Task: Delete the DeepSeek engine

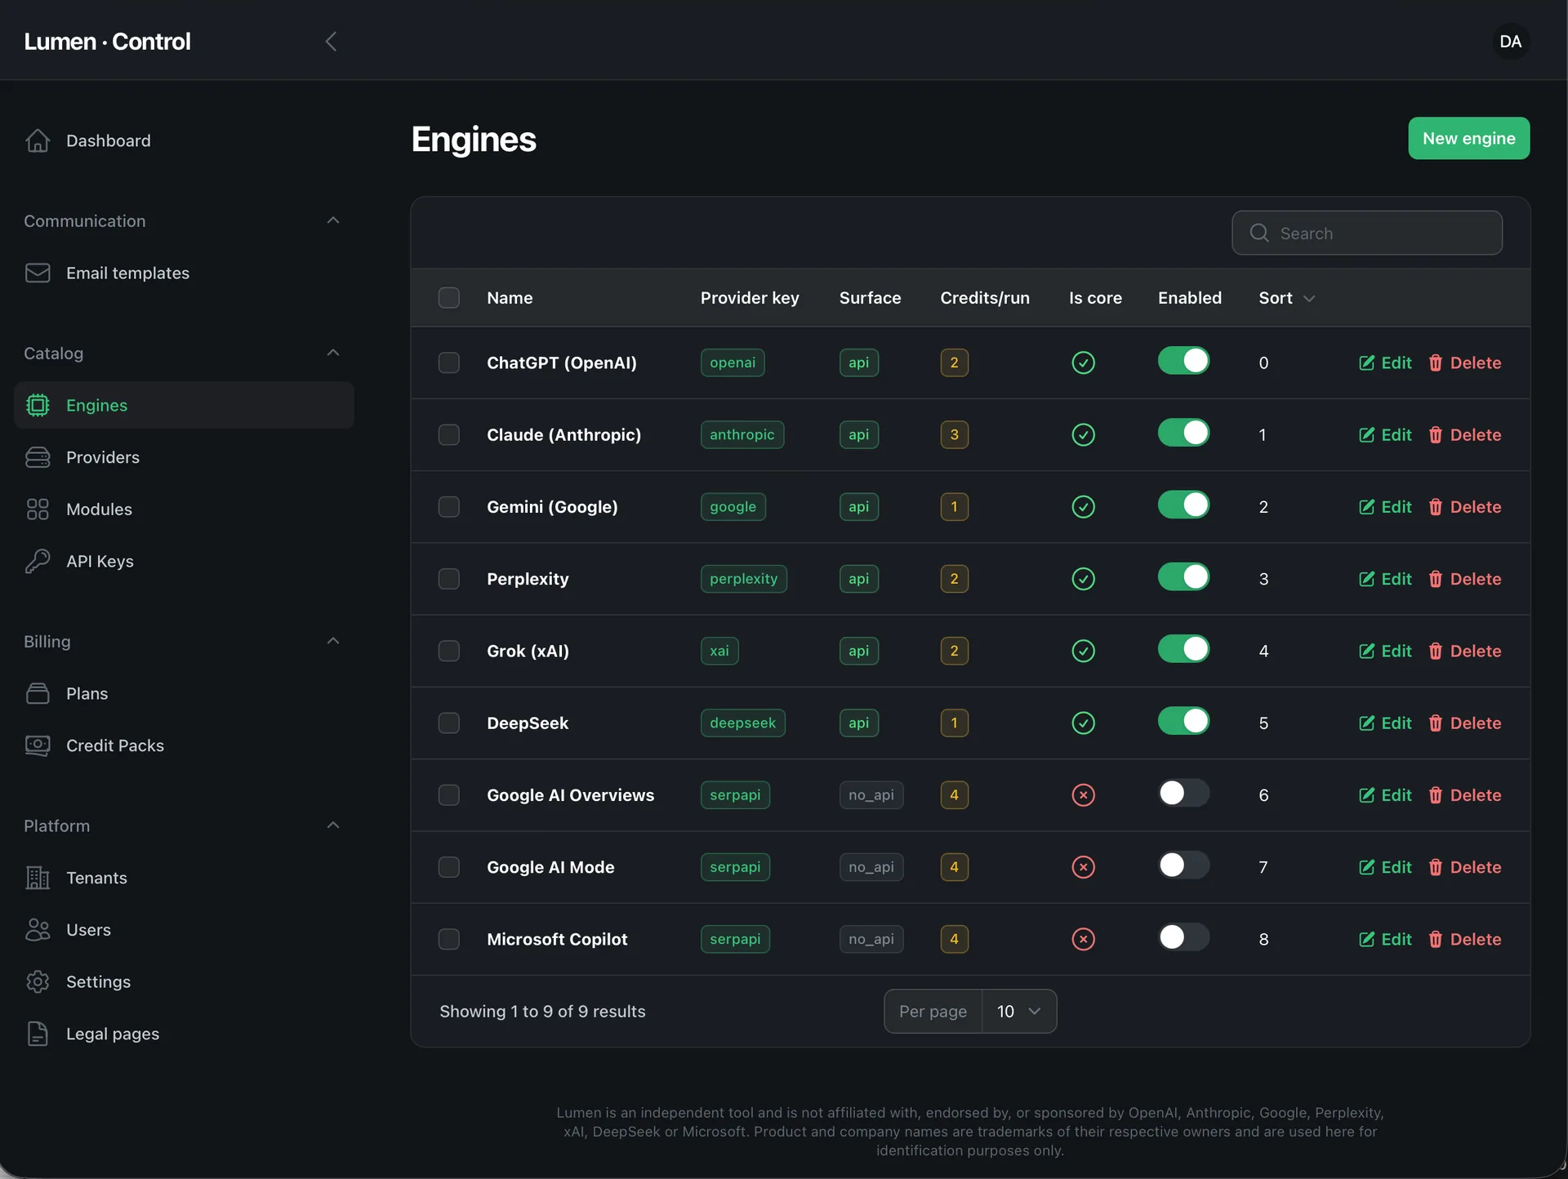Action: (x=1464, y=723)
